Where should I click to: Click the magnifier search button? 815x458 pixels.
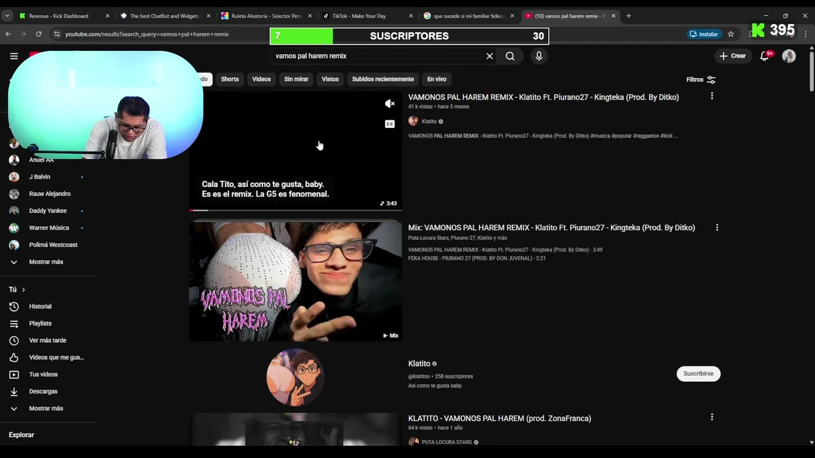point(510,56)
